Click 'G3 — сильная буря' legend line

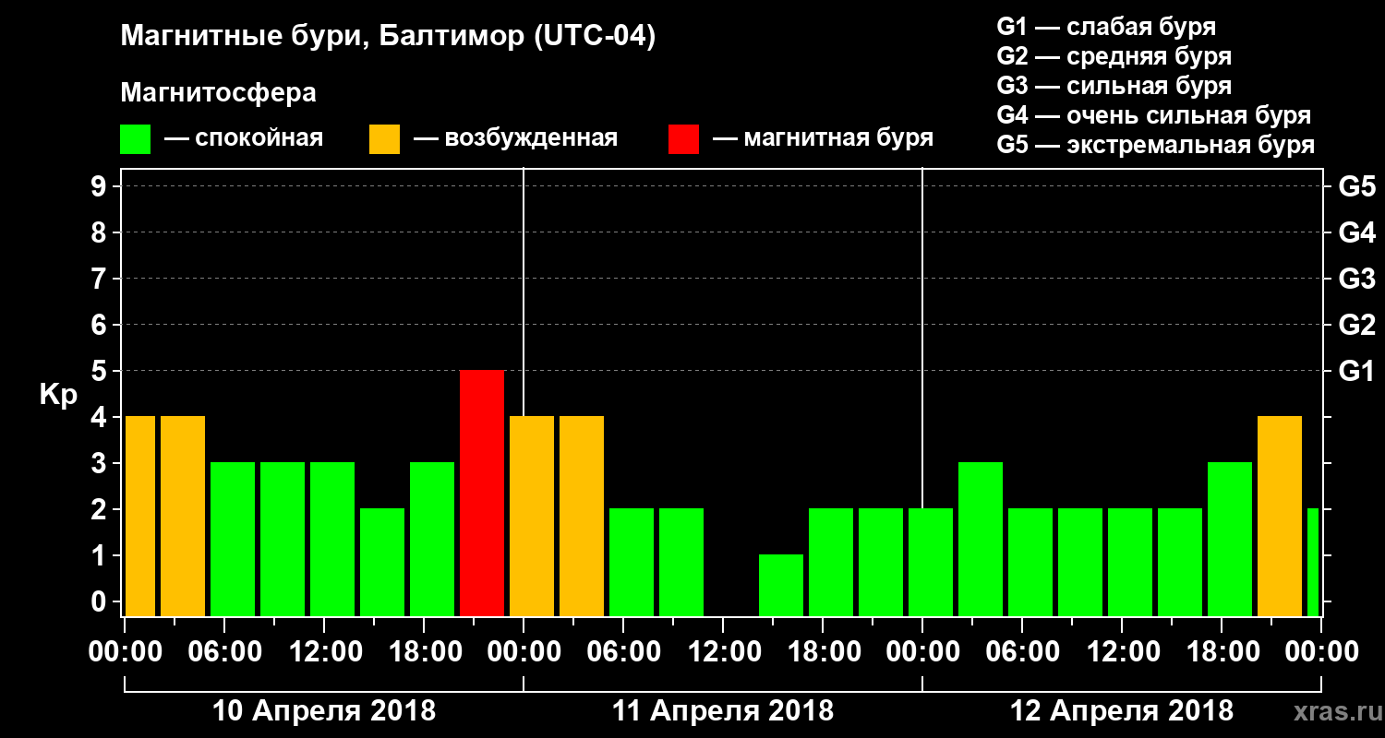1114,86
